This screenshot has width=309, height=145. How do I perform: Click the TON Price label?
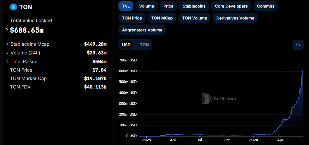pyautogui.click(x=21, y=70)
